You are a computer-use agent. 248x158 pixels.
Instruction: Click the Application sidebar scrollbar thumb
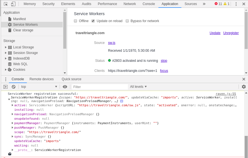tap(65, 30)
